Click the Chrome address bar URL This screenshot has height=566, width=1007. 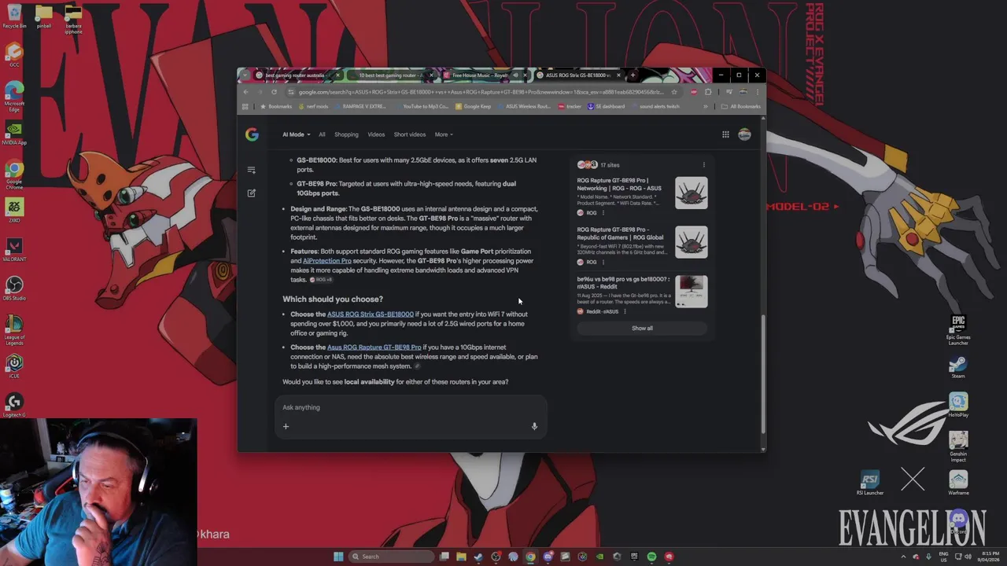click(x=480, y=92)
